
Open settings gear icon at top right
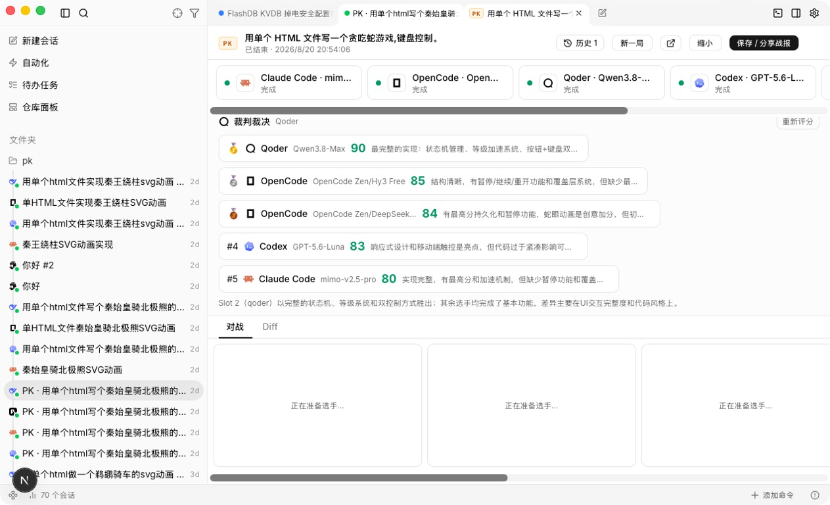click(814, 13)
